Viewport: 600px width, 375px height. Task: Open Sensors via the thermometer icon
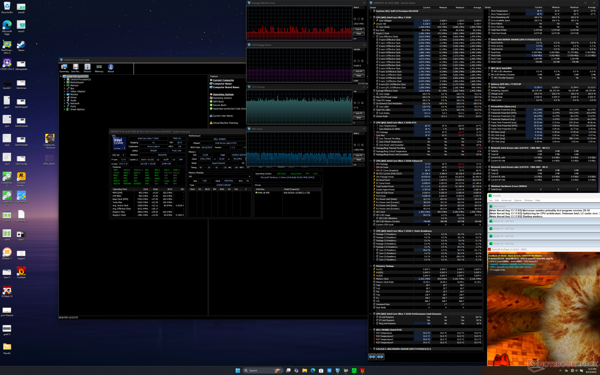pyautogui.click(x=87, y=68)
